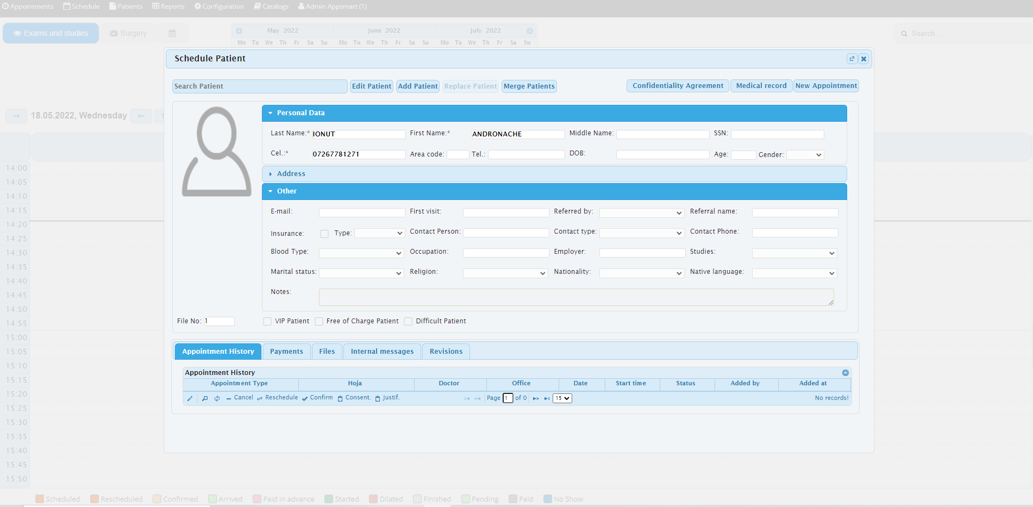Go to previous day in background calendar
The width and height of the screenshot is (1033, 507).
pyautogui.click(x=16, y=116)
